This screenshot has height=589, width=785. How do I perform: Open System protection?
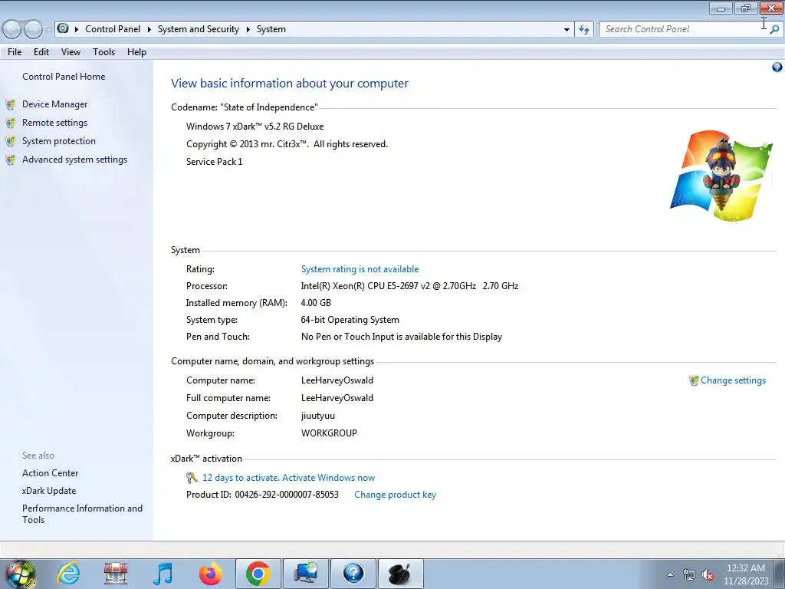[x=58, y=141]
